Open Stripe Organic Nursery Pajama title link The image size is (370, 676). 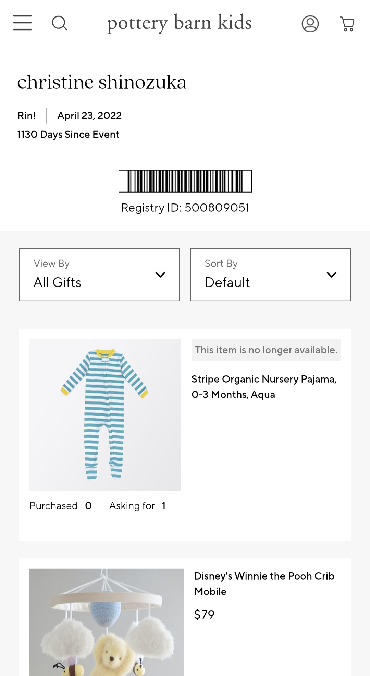coord(264,387)
